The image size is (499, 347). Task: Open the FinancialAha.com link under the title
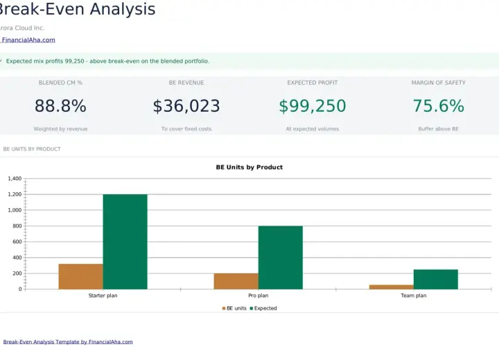tap(28, 40)
